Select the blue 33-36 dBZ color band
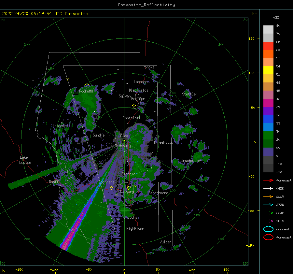 pyautogui.click(x=268, y=119)
